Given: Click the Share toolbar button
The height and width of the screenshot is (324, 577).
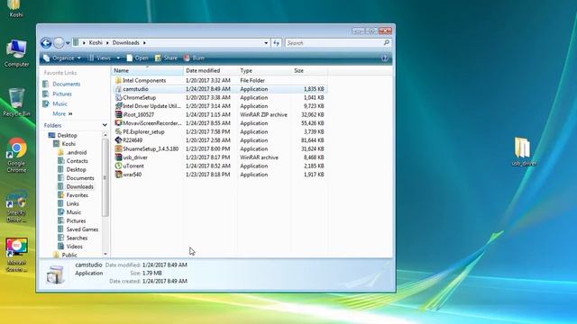Looking at the screenshot, I should point(166,58).
